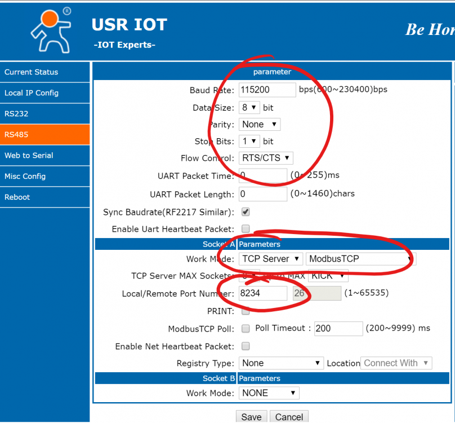Toggle the Sync Baudrate checkbox
Screen dimensions: 455x423
click(246, 212)
